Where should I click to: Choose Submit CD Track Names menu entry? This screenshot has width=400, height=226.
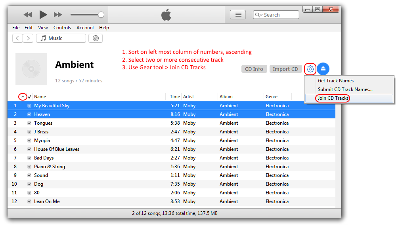(345, 89)
